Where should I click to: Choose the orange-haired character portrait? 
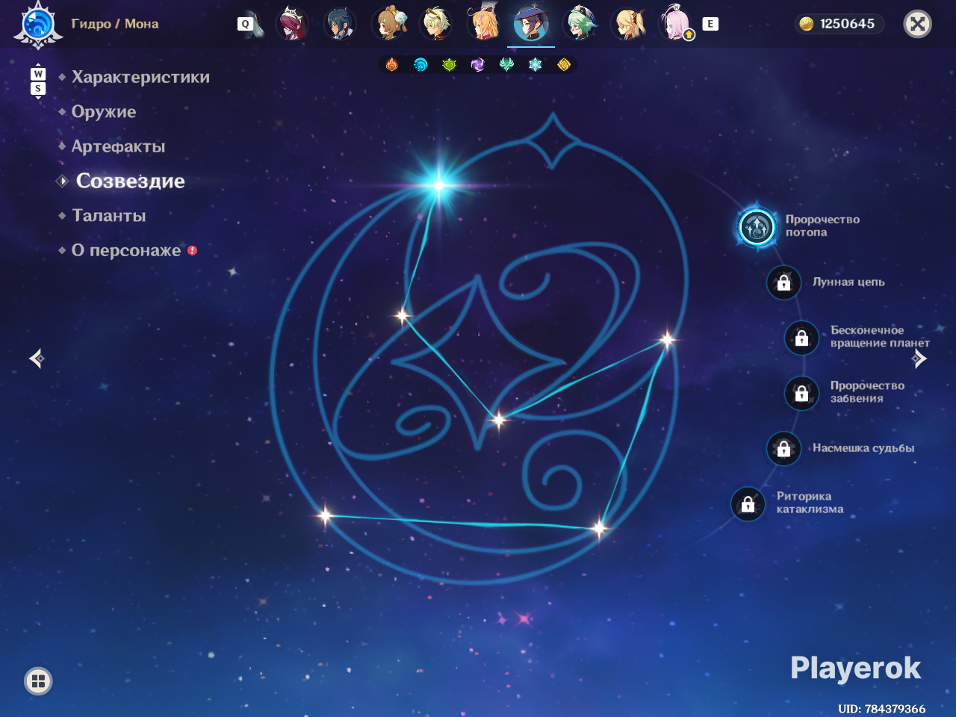483,23
